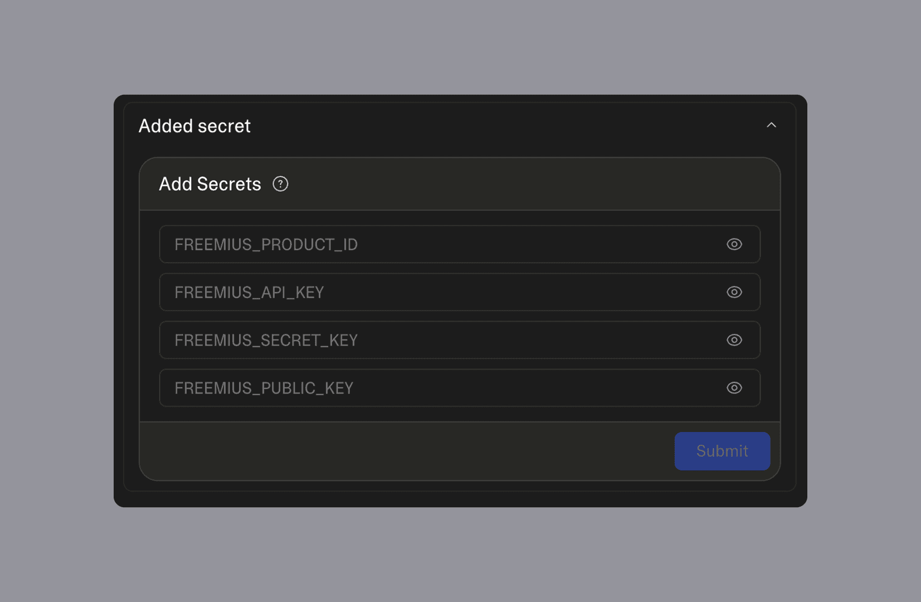Click the FREEMIUS_PRODUCT_ID placeholder text
The image size is (921, 602).
click(x=266, y=245)
